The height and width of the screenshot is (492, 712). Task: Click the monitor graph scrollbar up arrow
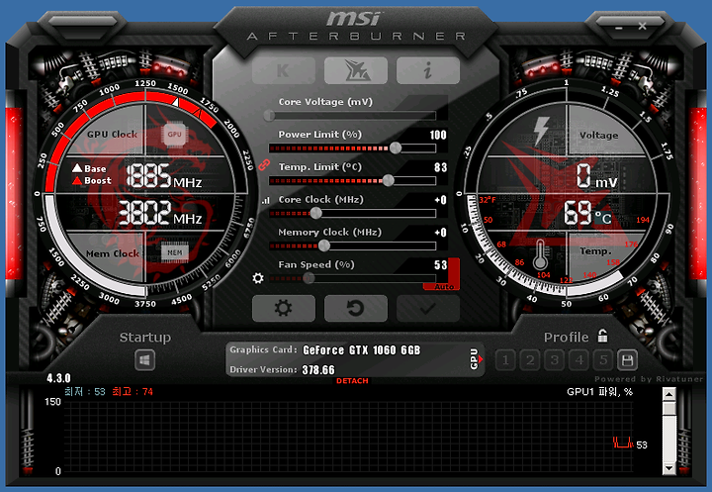pos(668,394)
